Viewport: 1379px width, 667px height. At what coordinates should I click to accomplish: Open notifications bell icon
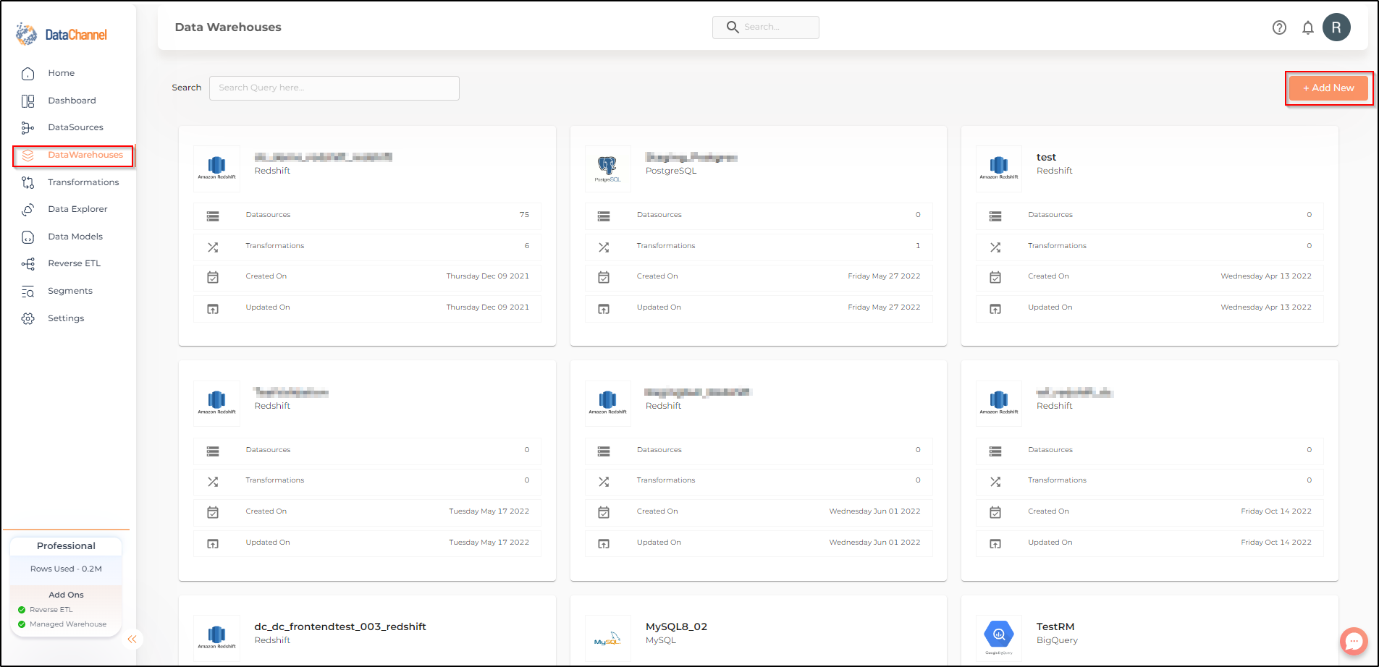[x=1307, y=27]
